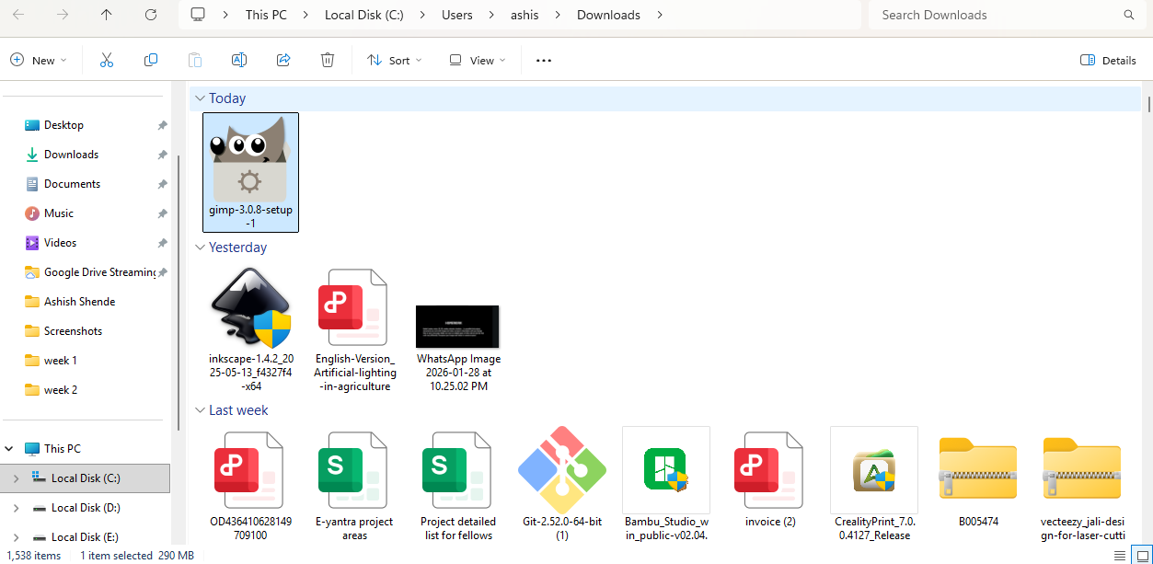Expand Local Disk (C:) tree node
Viewport: 1153px width, 564px height.
(x=16, y=478)
